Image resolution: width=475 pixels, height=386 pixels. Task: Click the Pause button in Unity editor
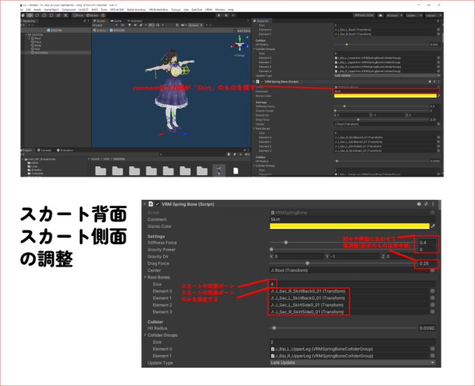click(226, 15)
